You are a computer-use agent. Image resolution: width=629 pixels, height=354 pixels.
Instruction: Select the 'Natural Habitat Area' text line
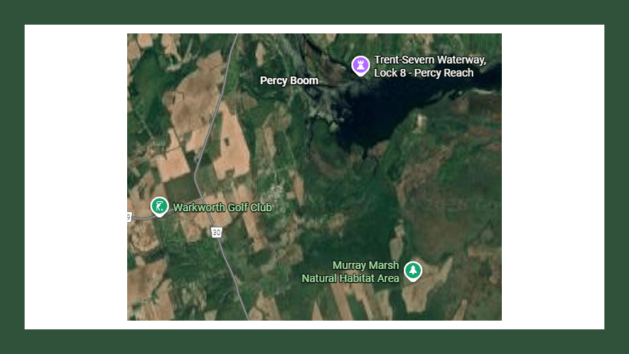(350, 278)
